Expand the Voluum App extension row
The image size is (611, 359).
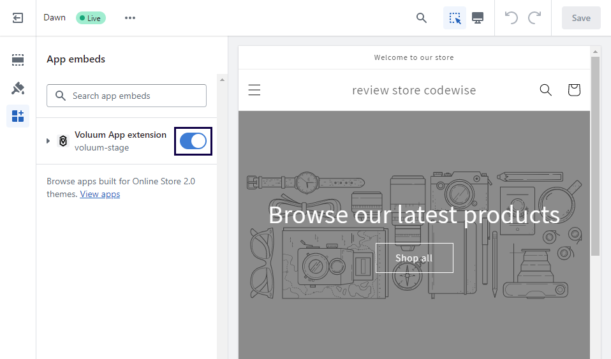(x=48, y=141)
